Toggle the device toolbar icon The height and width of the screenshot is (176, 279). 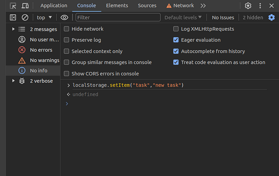click(x=25, y=6)
